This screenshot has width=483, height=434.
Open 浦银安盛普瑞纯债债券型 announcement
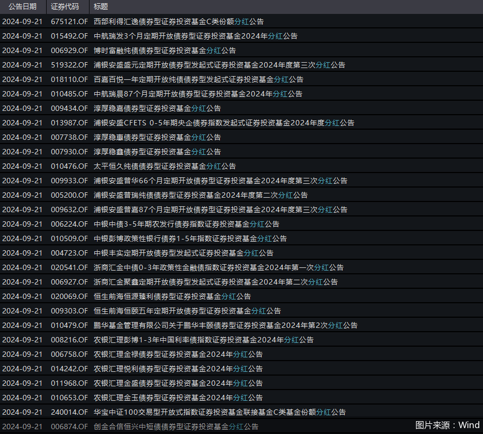pyautogui.click(x=200, y=195)
